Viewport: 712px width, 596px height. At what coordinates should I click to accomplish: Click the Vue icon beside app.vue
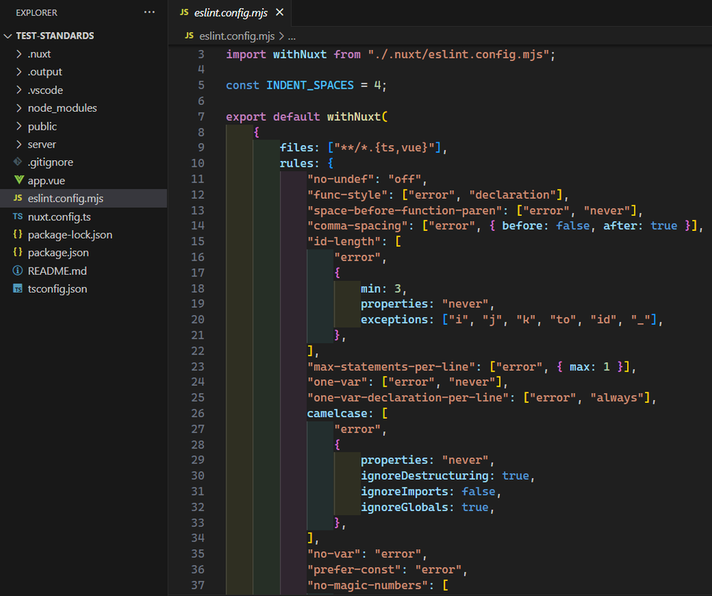pyautogui.click(x=18, y=180)
